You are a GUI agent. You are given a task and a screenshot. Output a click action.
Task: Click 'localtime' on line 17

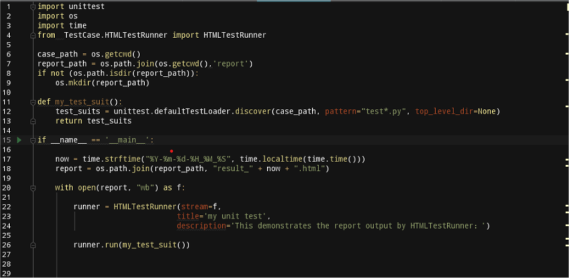(x=282, y=159)
